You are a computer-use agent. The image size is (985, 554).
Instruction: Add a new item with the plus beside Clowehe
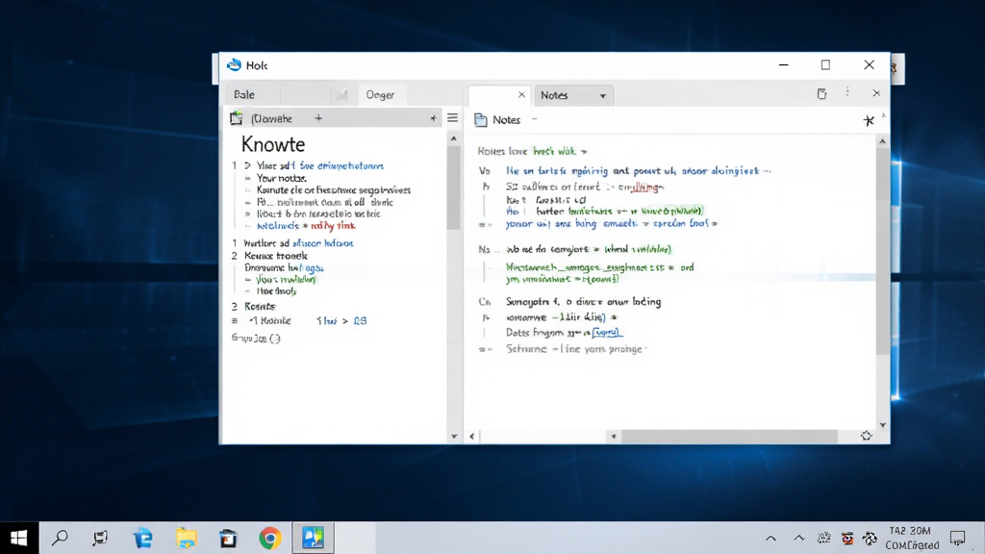pyautogui.click(x=318, y=118)
